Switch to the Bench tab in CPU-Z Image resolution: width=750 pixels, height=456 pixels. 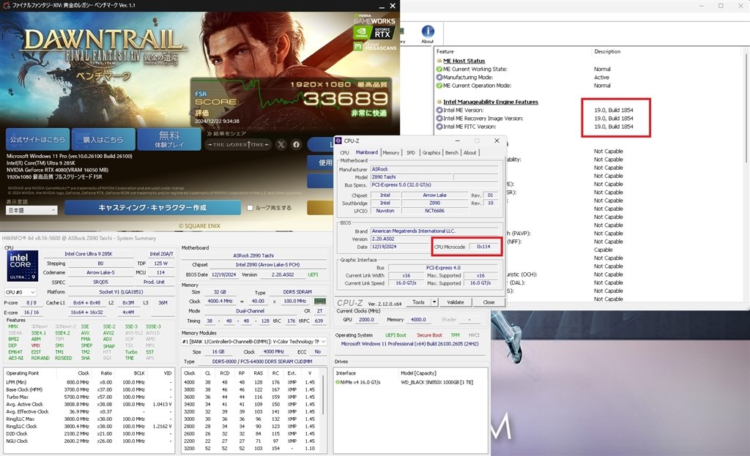pyautogui.click(x=452, y=152)
